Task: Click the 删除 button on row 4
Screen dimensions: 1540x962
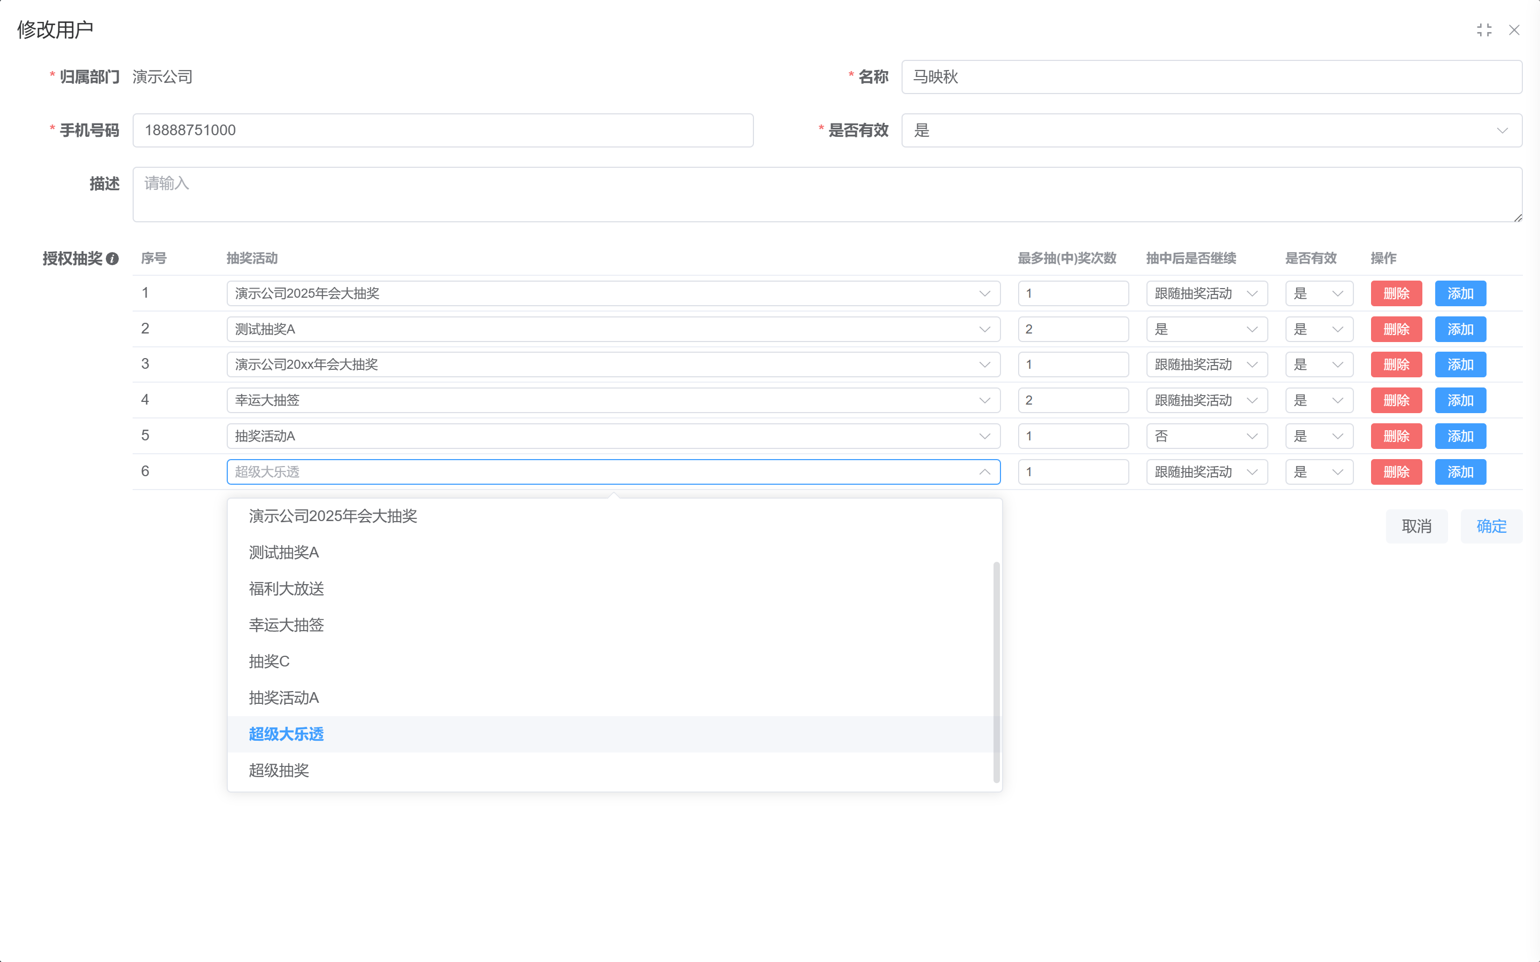Action: pos(1396,400)
